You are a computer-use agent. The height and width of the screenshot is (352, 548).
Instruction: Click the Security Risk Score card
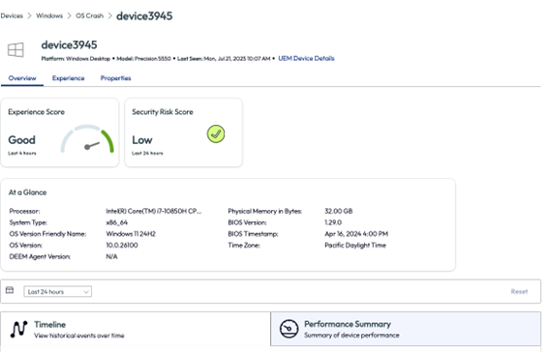click(184, 132)
